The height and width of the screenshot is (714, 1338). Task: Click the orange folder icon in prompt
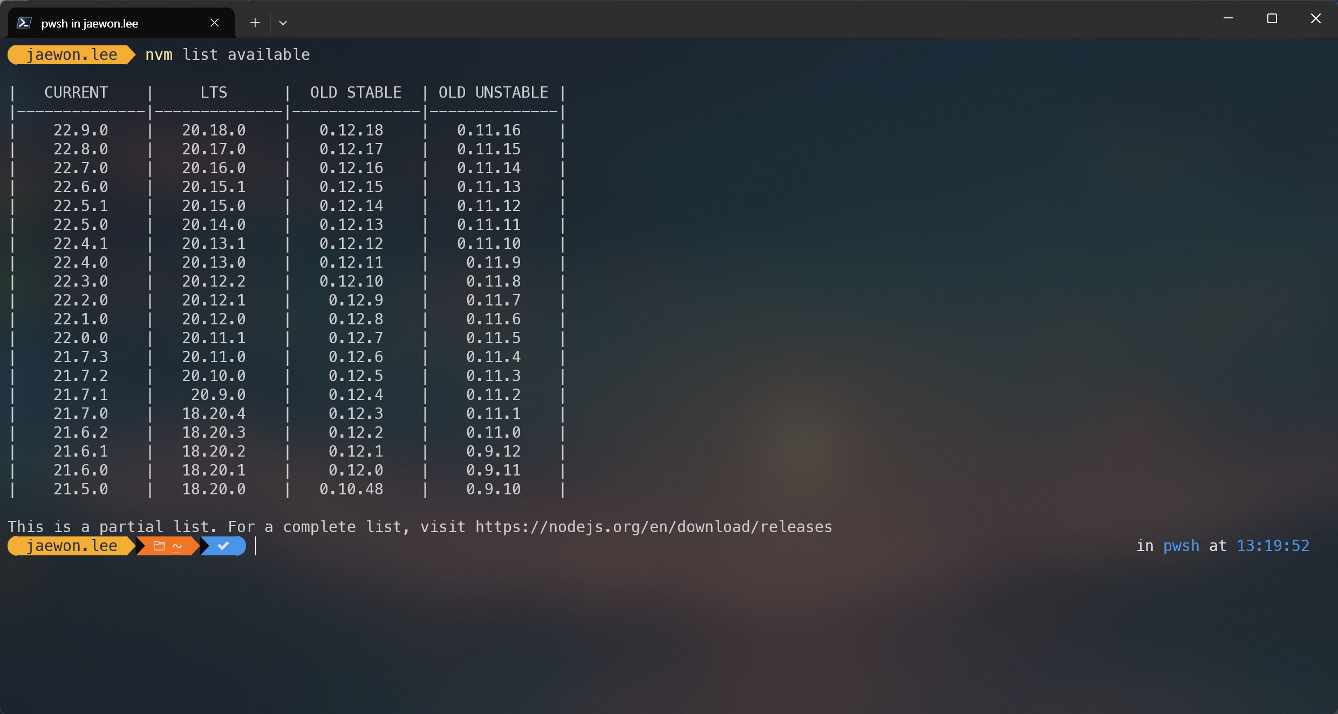pos(159,546)
